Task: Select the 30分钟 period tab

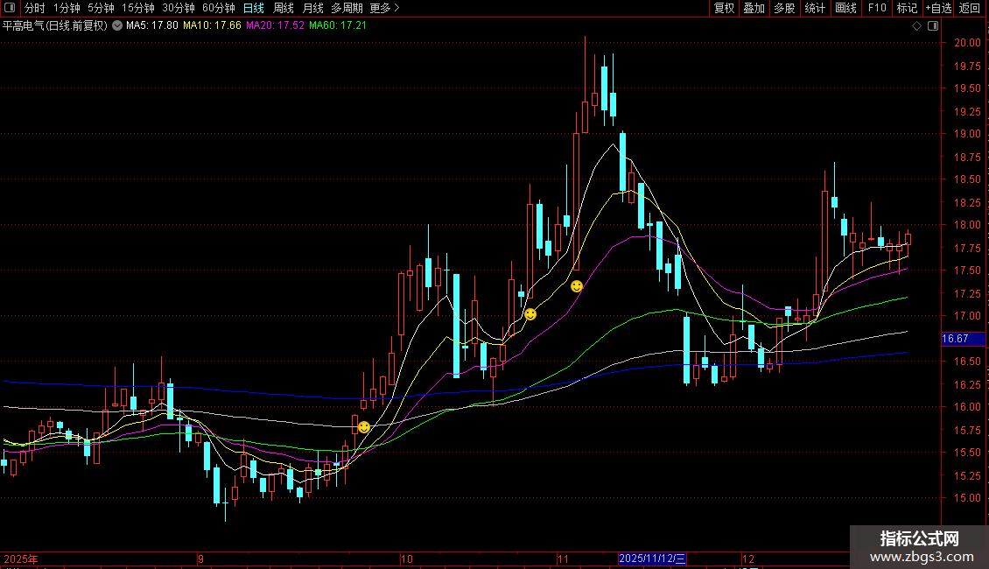Action: click(x=179, y=8)
